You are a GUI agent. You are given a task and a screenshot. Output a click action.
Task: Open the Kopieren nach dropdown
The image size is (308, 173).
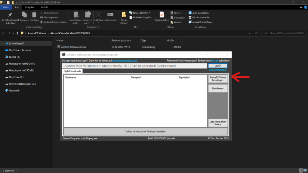coord(88,18)
